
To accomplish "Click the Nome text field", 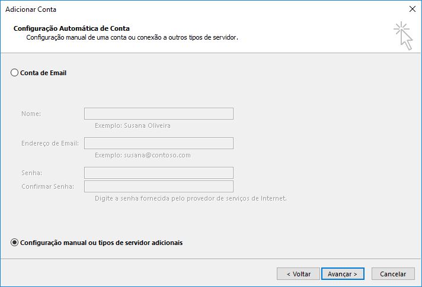I will click(x=159, y=114).
